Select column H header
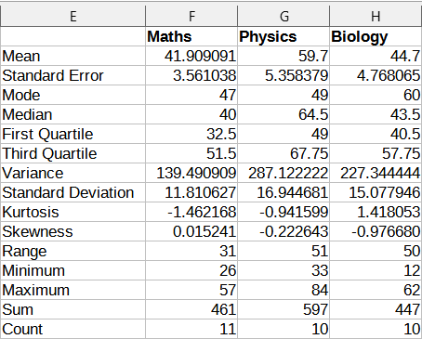This screenshot has width=422, height=339. [x=376, y=16]
